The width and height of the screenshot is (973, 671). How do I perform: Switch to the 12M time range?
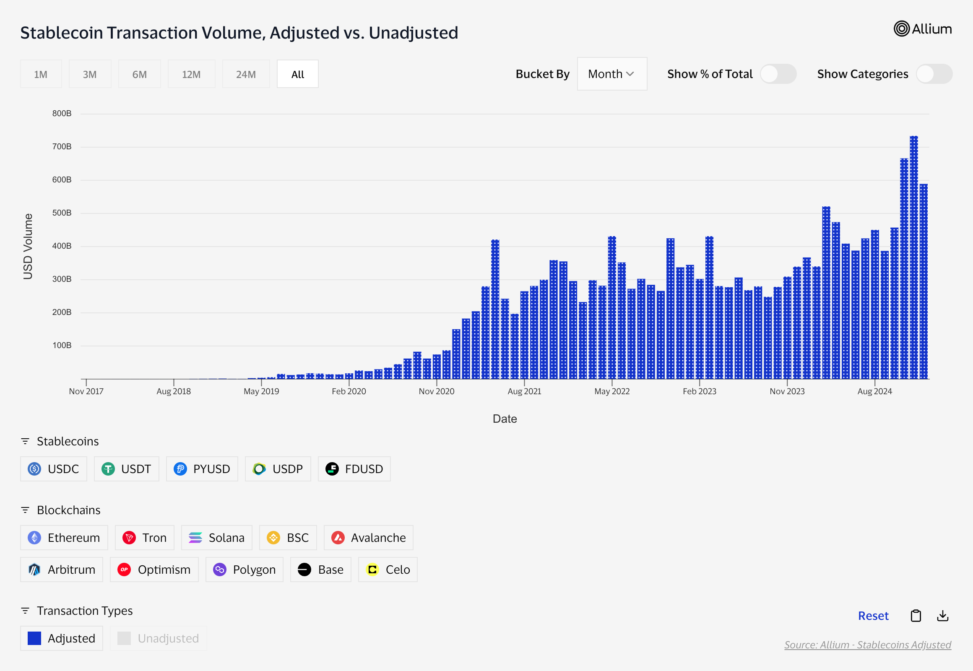[x=191, y=74]
